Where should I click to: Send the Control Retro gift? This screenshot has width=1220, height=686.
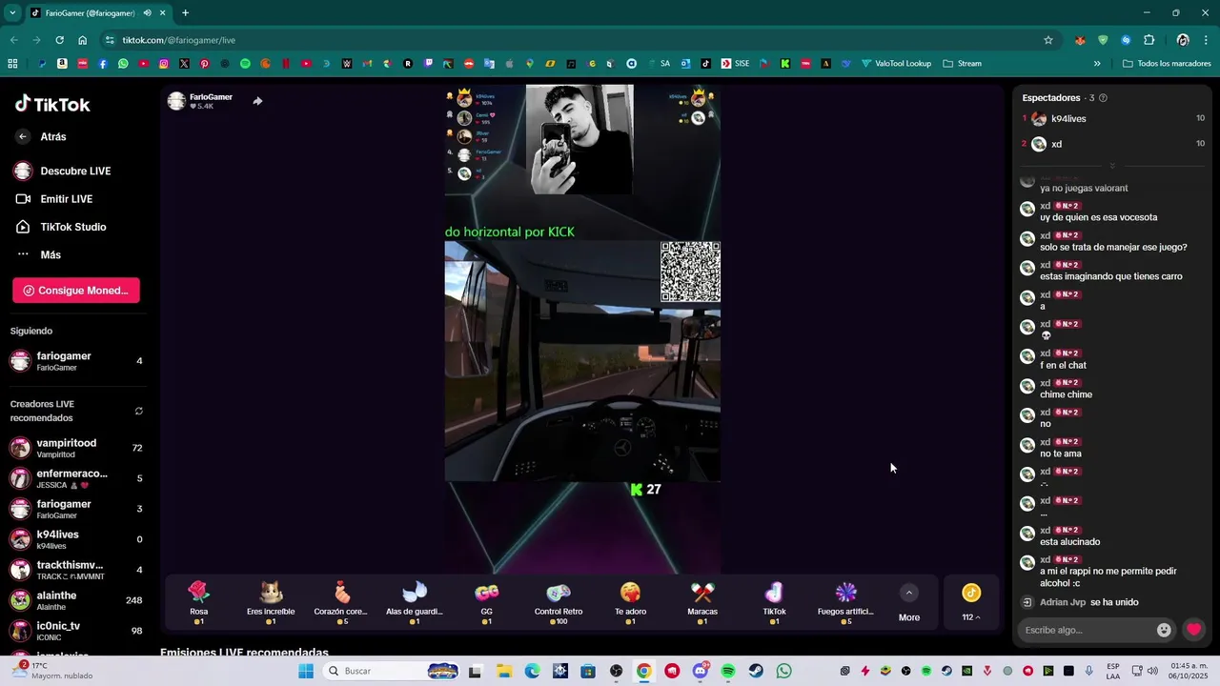click(x=559, y=602)
